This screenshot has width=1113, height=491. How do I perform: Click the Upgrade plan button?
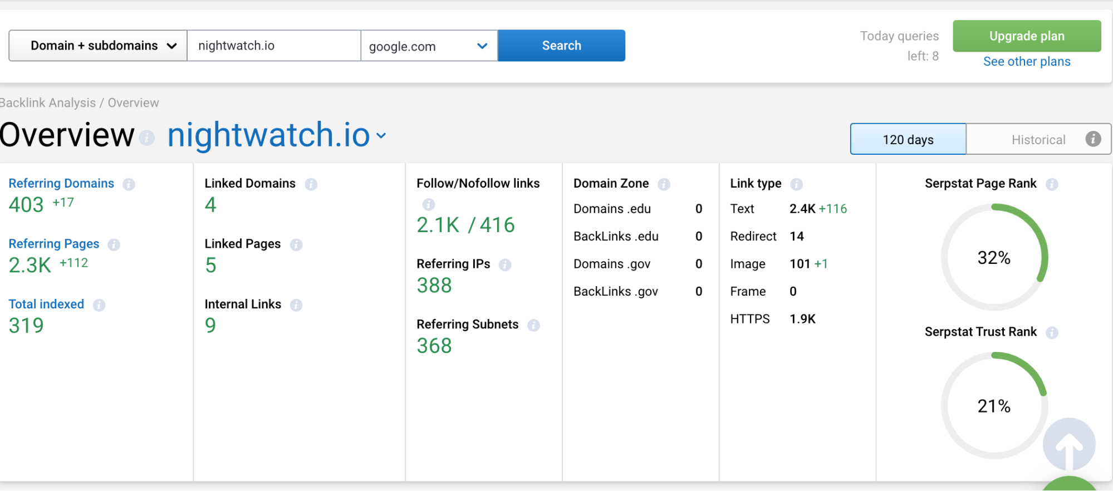pyautogui.click(x=1027, y=36)
